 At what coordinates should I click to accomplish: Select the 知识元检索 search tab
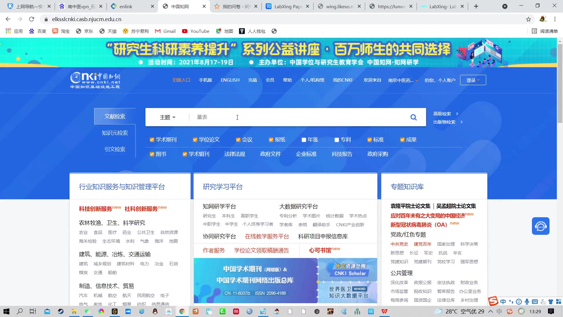click(x=115, y=133)
